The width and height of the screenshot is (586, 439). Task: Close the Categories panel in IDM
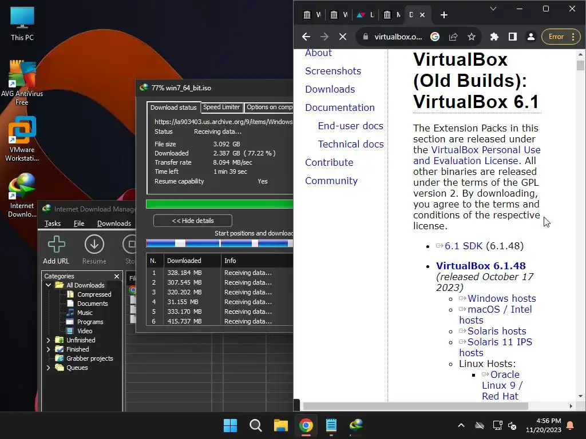[117, 276]
